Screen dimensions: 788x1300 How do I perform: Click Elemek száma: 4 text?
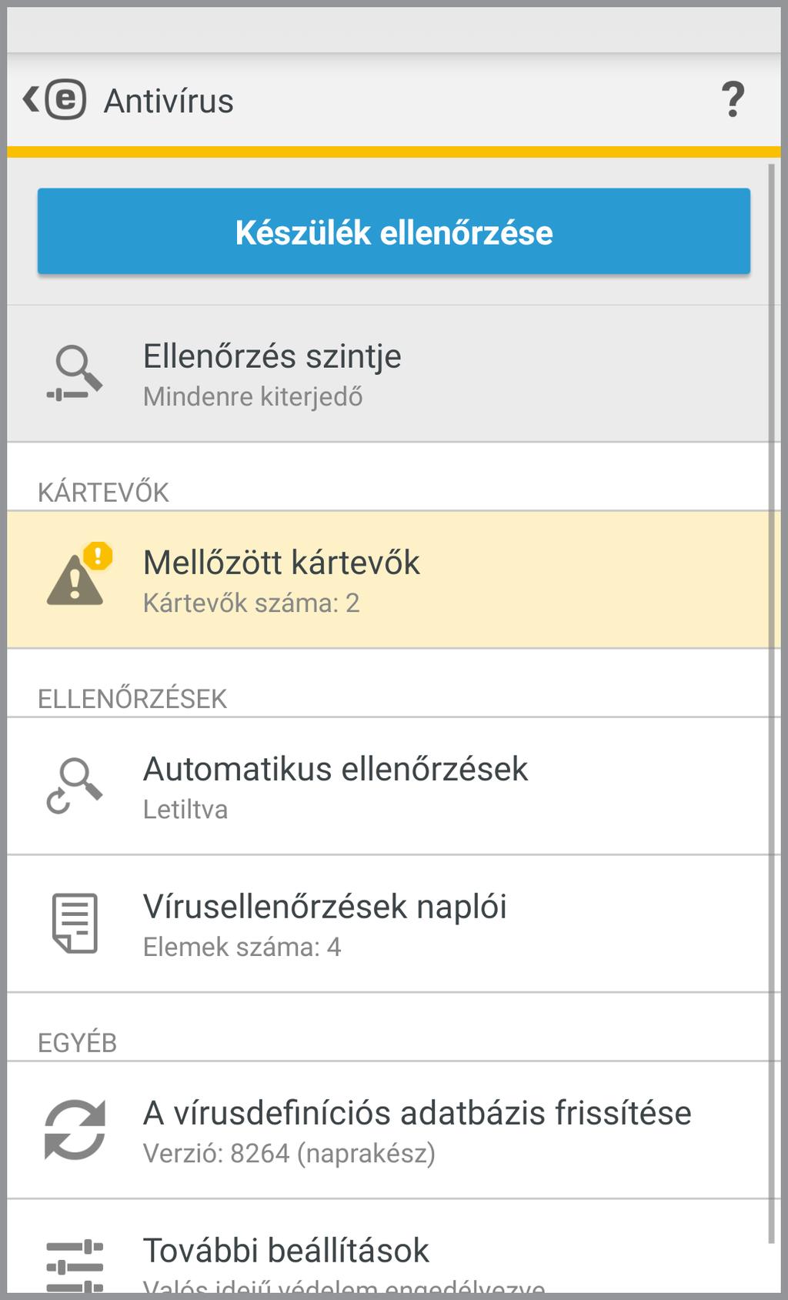[242, 947]
